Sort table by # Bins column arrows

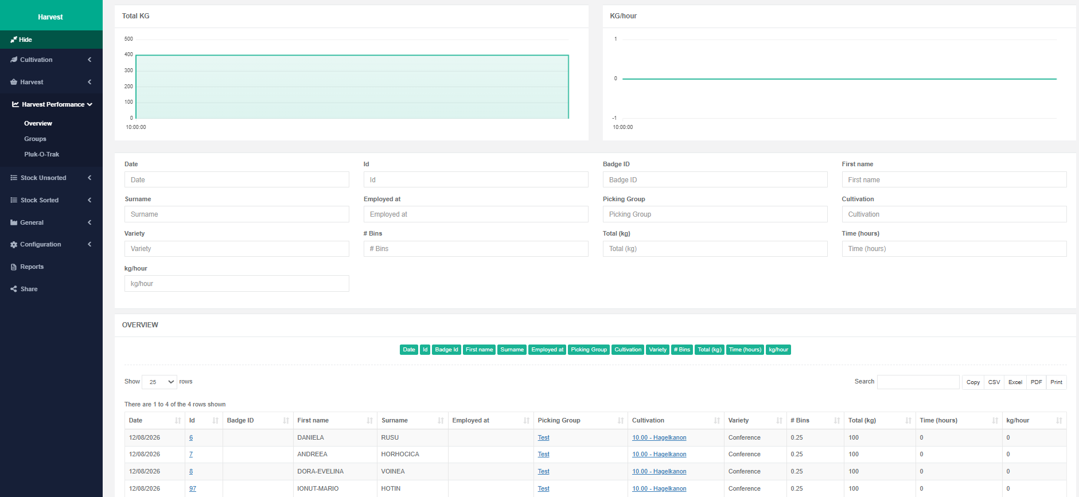pos(837,421)
